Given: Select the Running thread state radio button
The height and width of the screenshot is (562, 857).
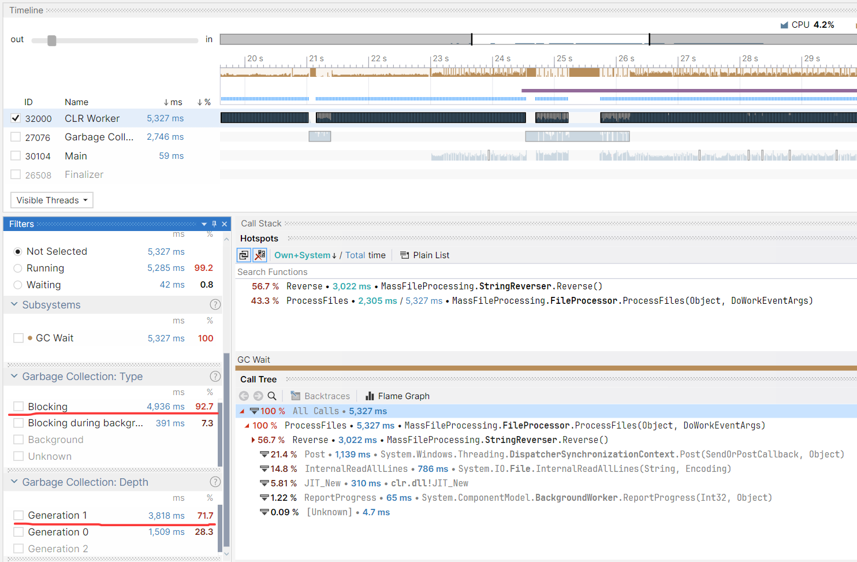Looking at the screenshot, I should [18, 268].
